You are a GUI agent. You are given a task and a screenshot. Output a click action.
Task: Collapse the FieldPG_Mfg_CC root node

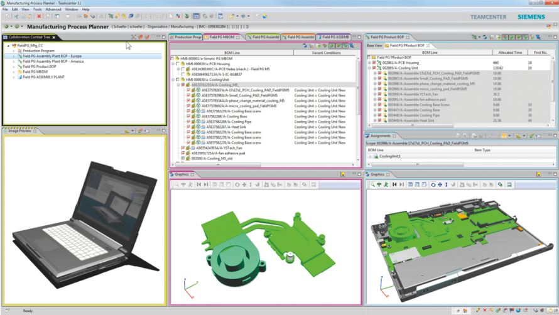tap(8, 46)
